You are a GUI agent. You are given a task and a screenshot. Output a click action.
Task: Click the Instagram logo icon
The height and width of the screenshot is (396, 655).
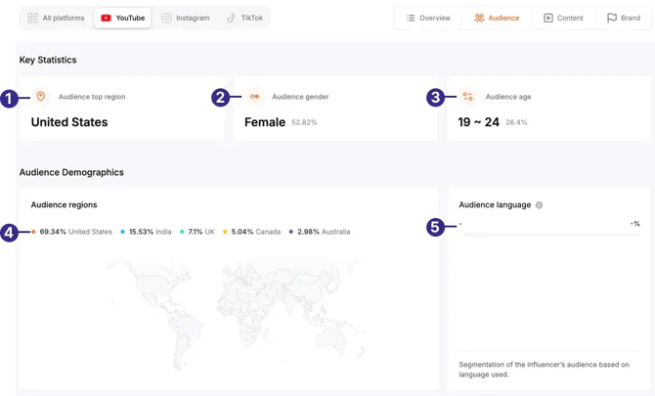click(x=166, y=18)
